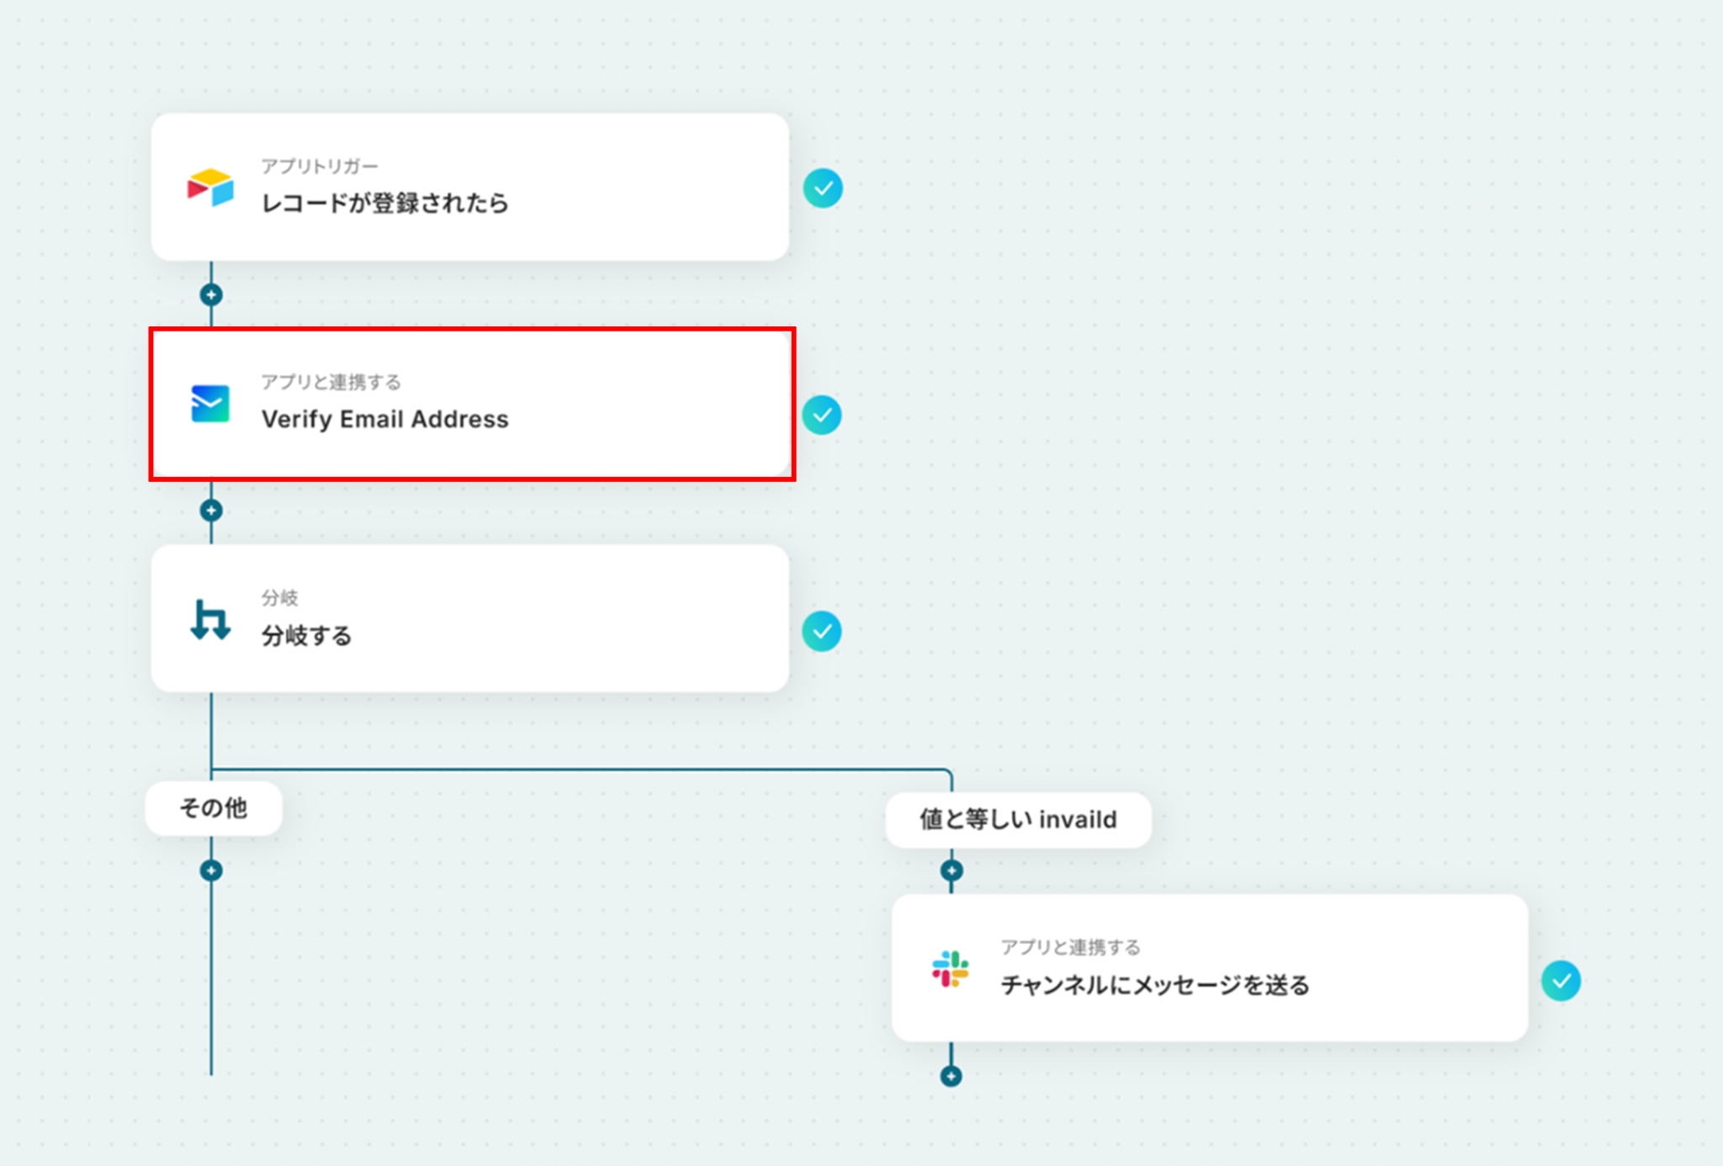Click the email verification app icon
1723x1166 pixels.
pyautogui.click(x=210, y=404)
